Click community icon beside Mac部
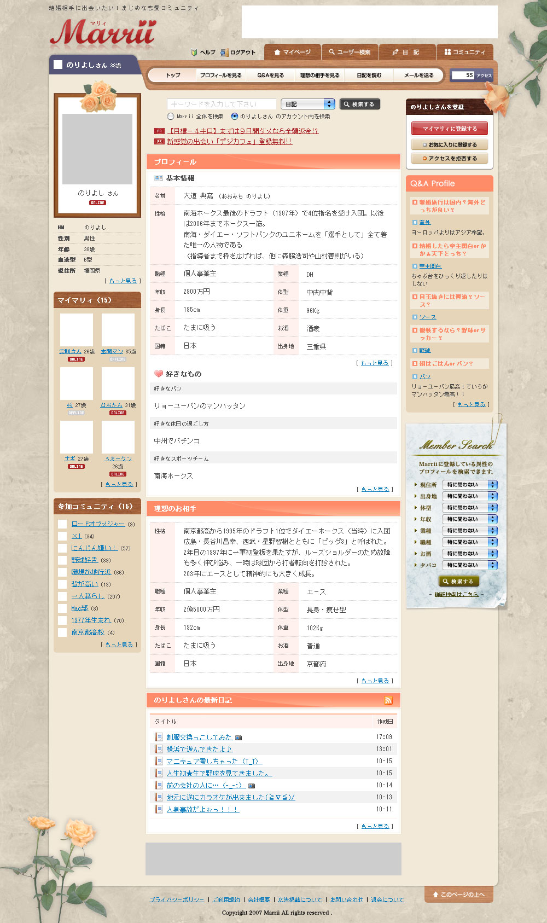 tap(62, 608)
